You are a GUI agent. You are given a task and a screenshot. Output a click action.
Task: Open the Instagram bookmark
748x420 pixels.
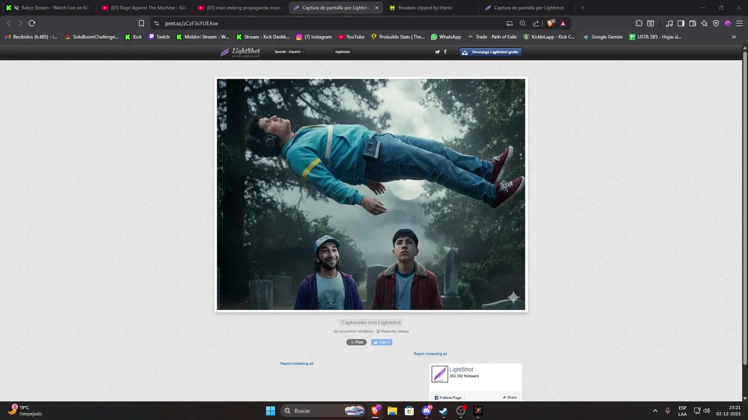[x=314, y=37]
